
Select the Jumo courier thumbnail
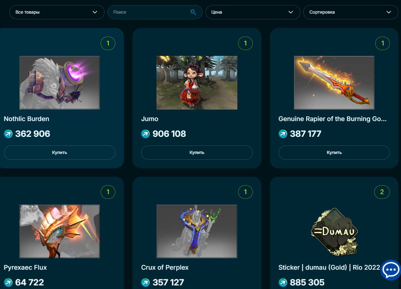click(197, 83)
